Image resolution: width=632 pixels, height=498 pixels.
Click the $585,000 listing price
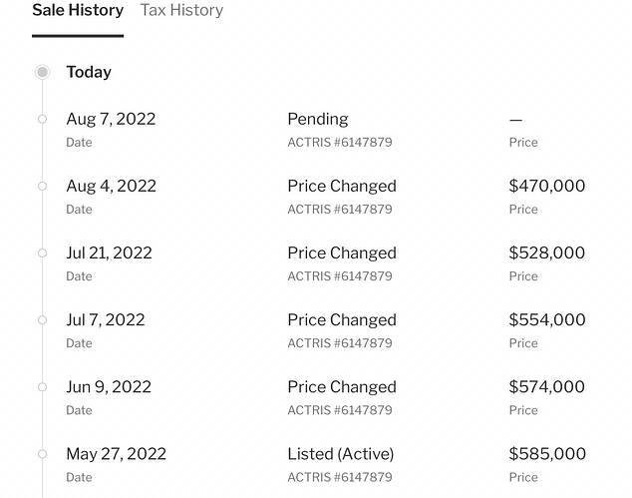[x=547, y=454]
